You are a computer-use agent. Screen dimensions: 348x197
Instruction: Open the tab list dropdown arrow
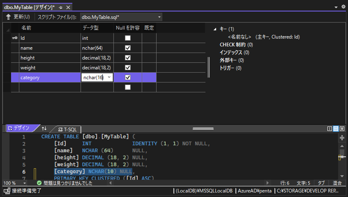click(336, 7)
